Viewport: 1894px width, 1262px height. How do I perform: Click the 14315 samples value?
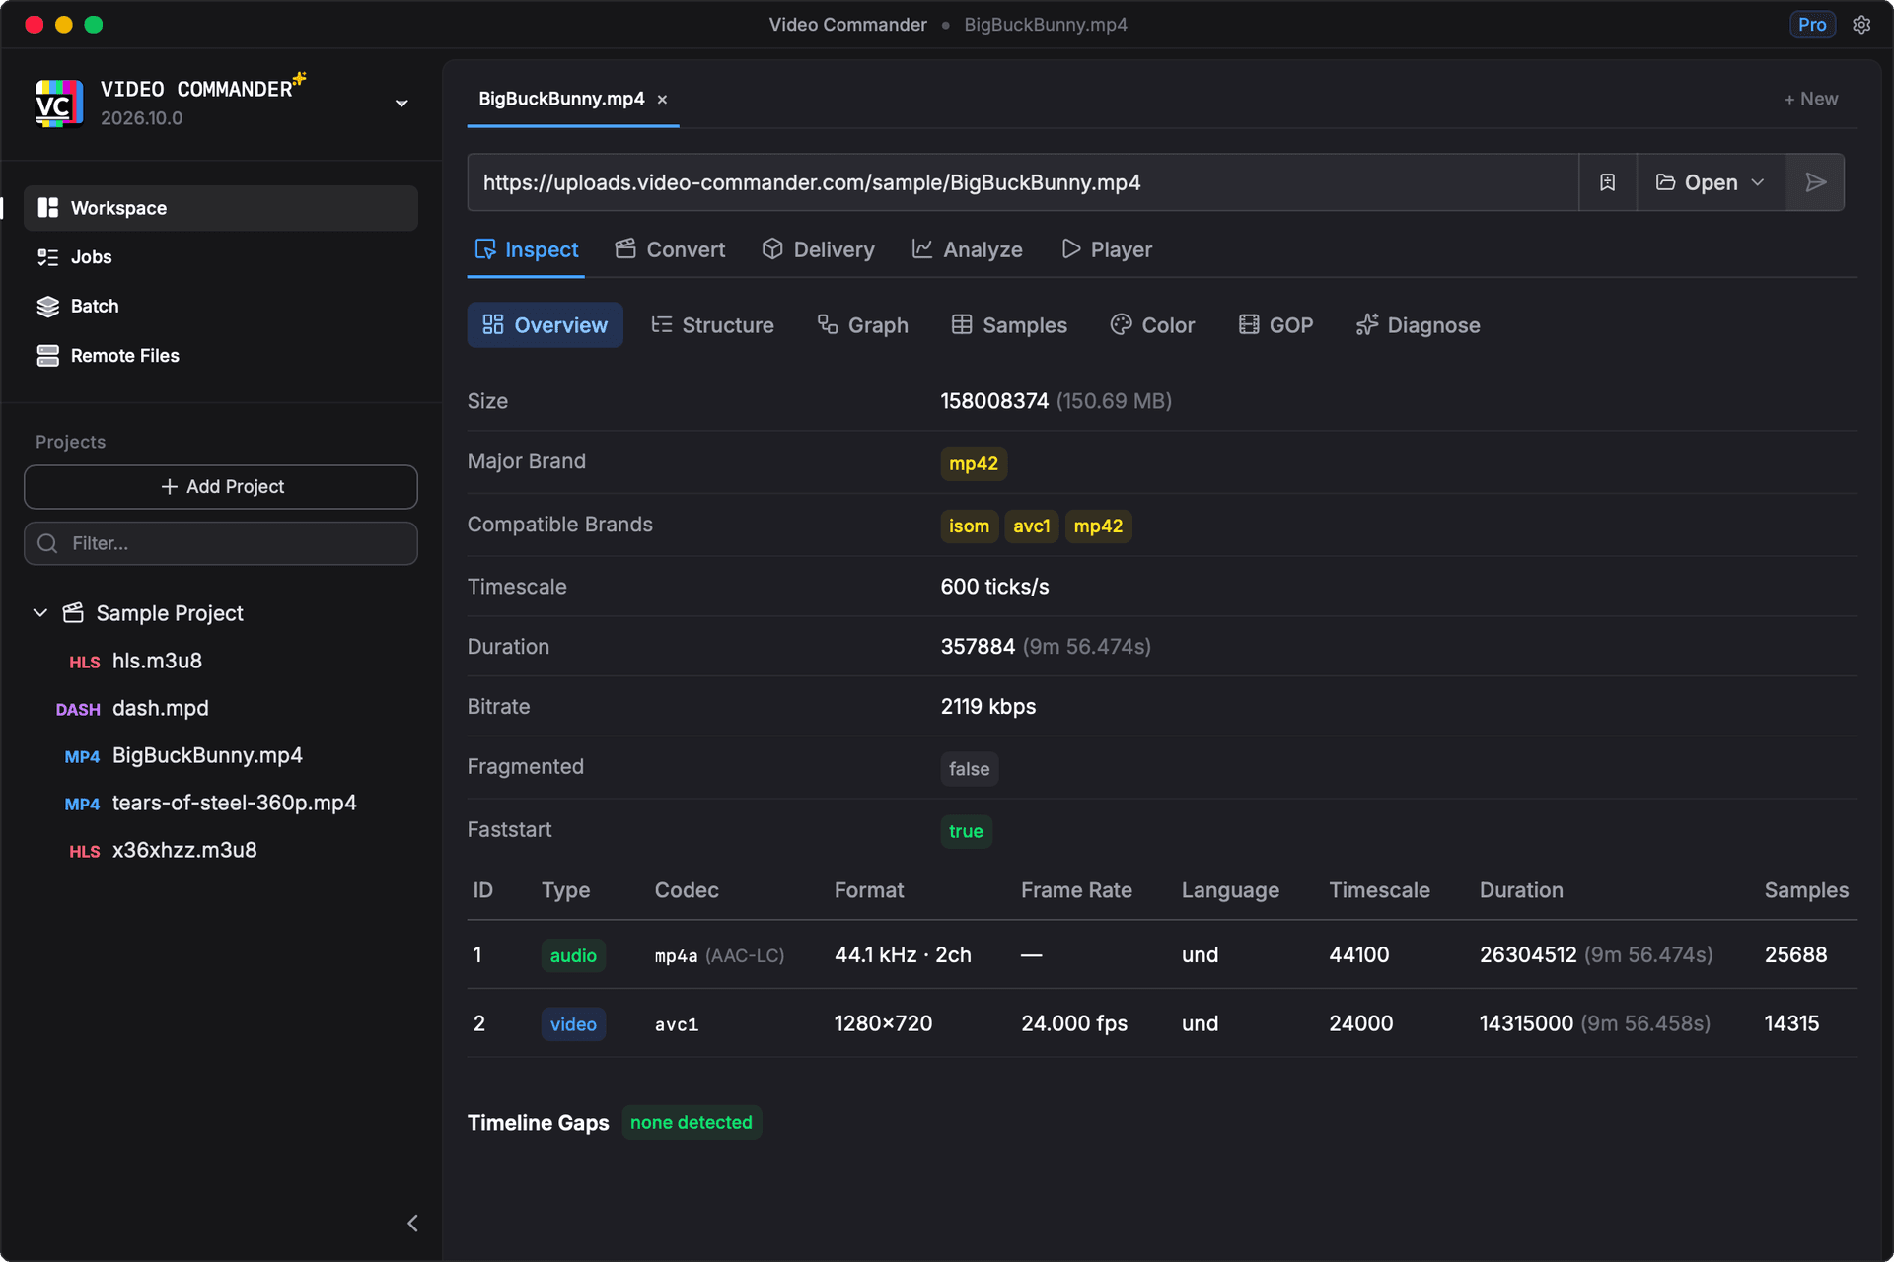tap(1791, 1023)
